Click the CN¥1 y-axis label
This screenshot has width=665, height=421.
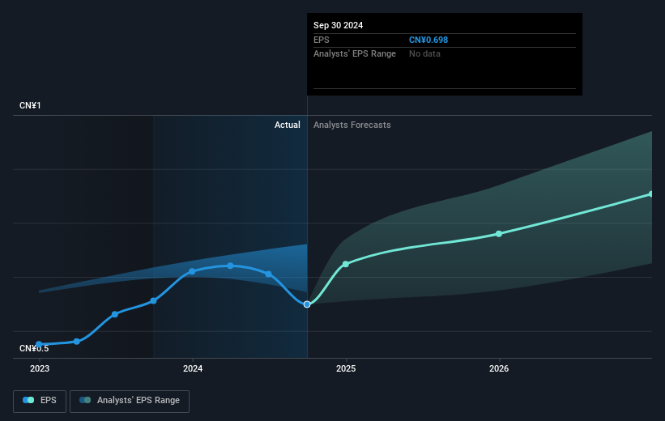30,105
